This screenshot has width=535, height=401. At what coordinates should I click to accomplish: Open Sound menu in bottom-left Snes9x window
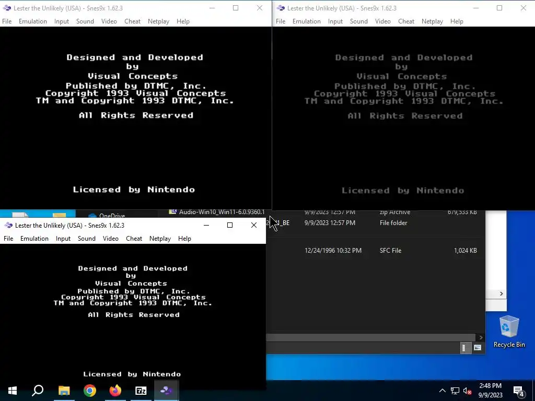point(87,238)
